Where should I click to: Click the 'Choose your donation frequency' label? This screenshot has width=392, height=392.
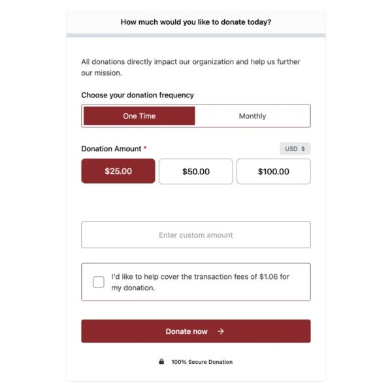(137, 95)
